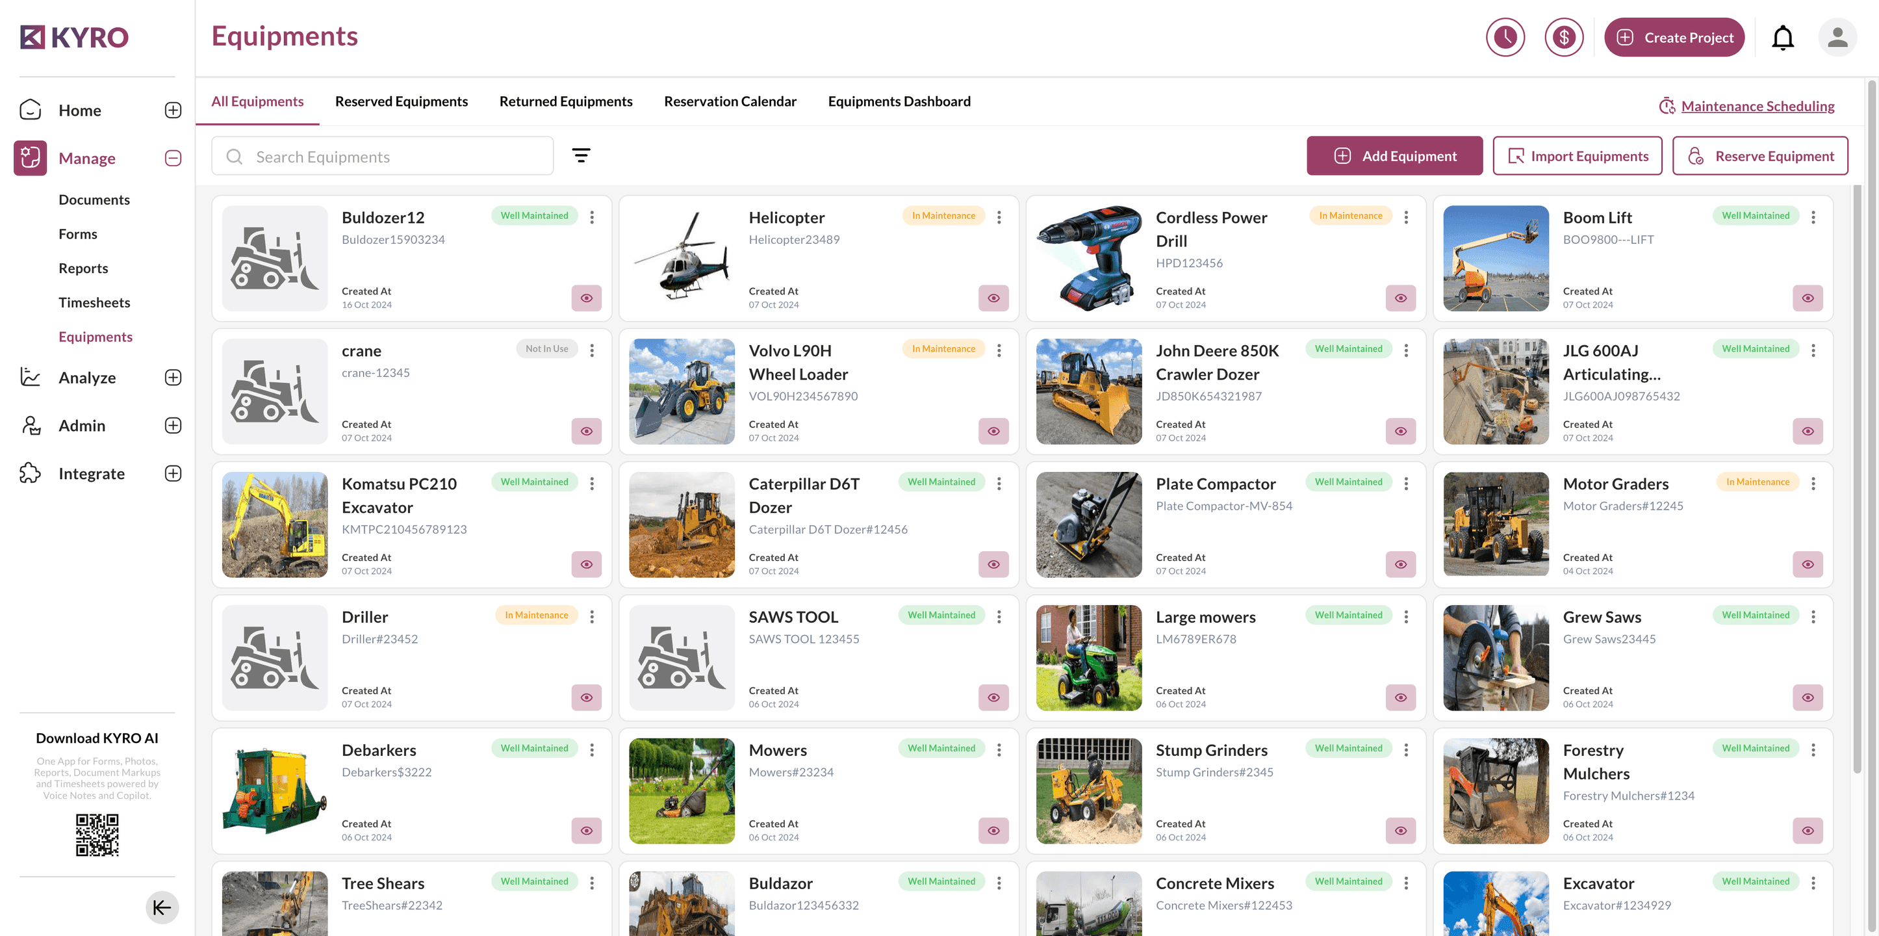The width and height of the screenshot is (1879, 936).
Task: View Cordless Power Drill with eye icon
Action: pos(1401,298)
